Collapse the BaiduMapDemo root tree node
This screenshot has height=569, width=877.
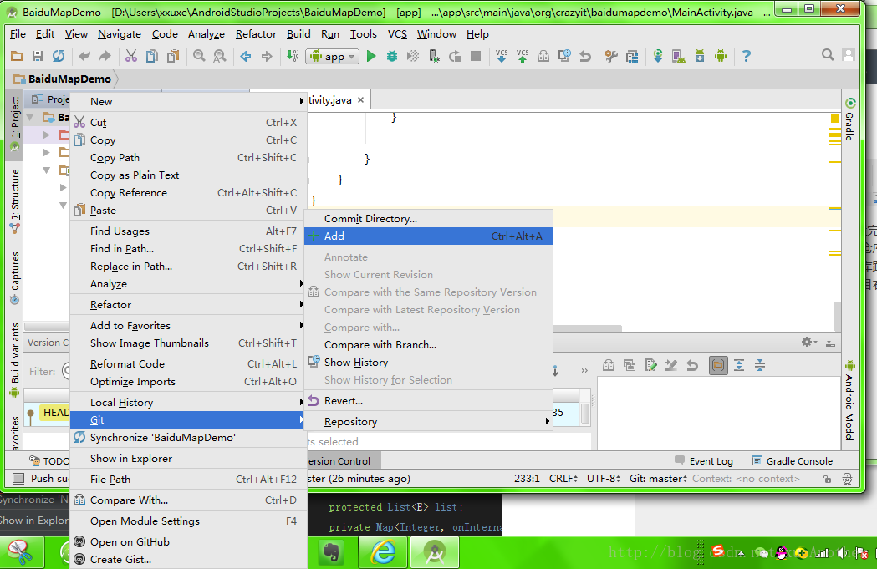click(x=31, y=117)
